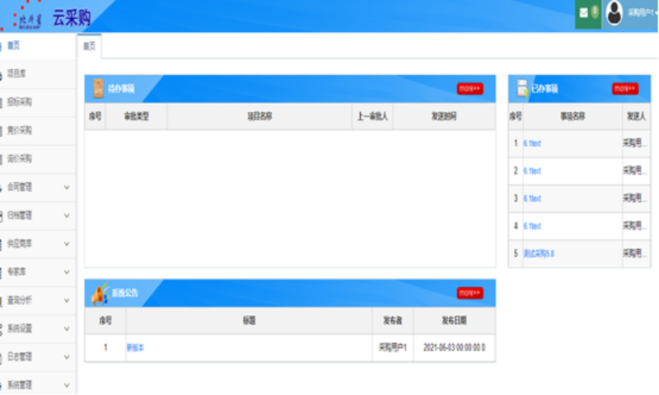Click the 系统公告 panel title
The image size is (659, 395).
coord(125,294)
